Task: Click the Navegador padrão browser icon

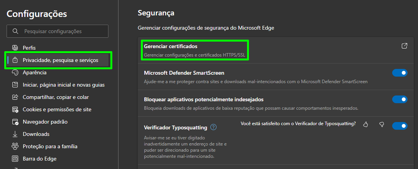Action: [15, 122]
